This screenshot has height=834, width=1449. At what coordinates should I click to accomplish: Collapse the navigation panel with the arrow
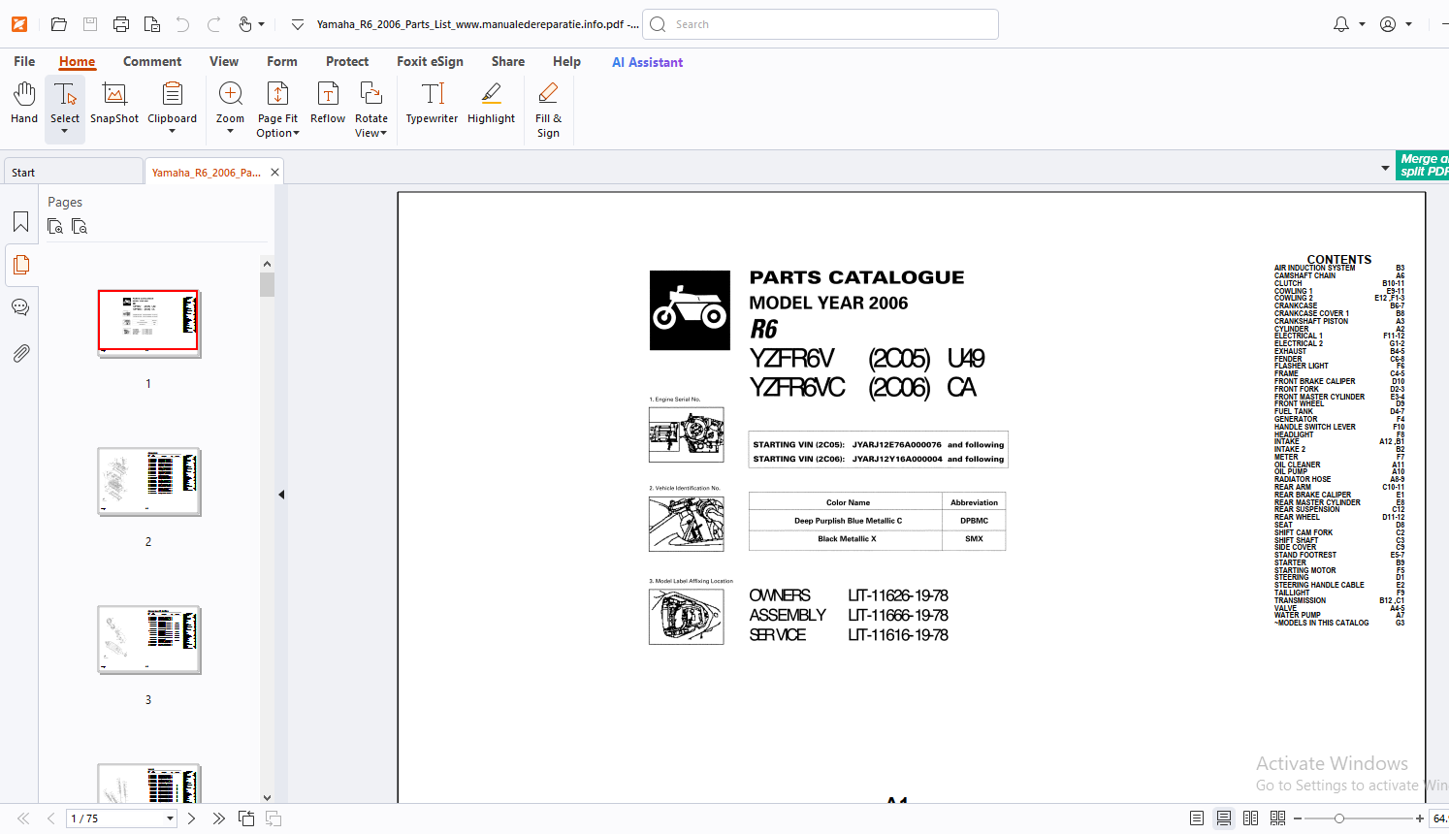pos(281,495)
